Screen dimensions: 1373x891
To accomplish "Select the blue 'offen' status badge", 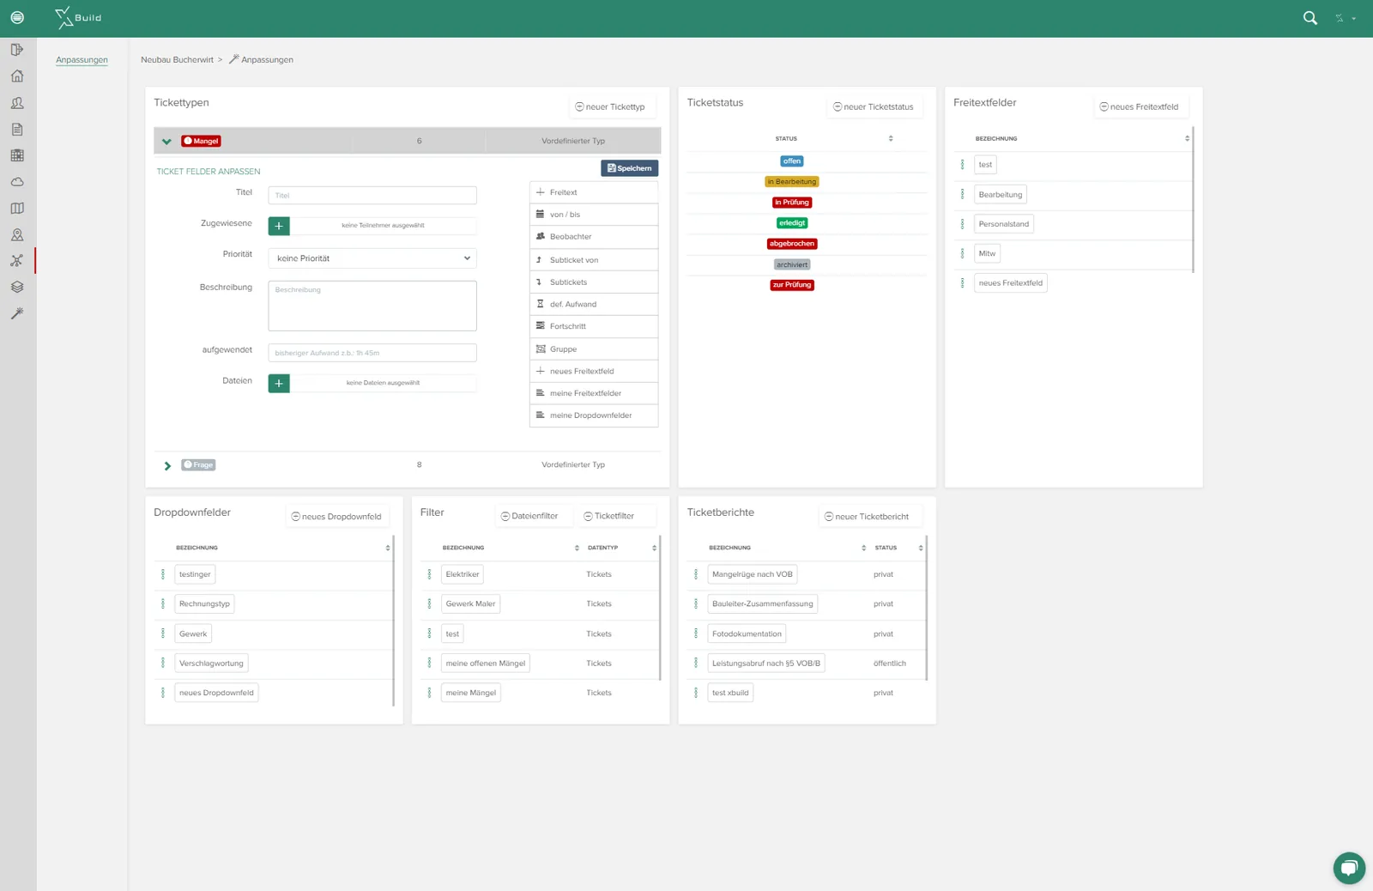I will pos(792,161).
